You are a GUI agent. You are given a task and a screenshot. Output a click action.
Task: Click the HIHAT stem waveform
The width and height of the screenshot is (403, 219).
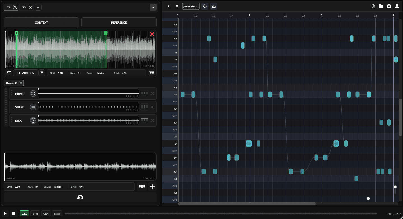pyautogui.click(x=88, y=94)
